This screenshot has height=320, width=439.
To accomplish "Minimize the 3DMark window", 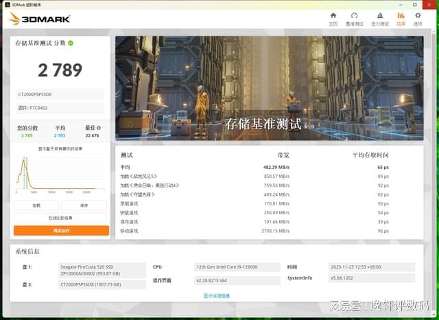I will (x=401, y=5).
